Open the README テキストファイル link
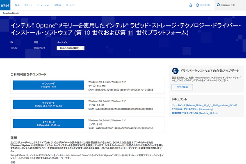 195,113
